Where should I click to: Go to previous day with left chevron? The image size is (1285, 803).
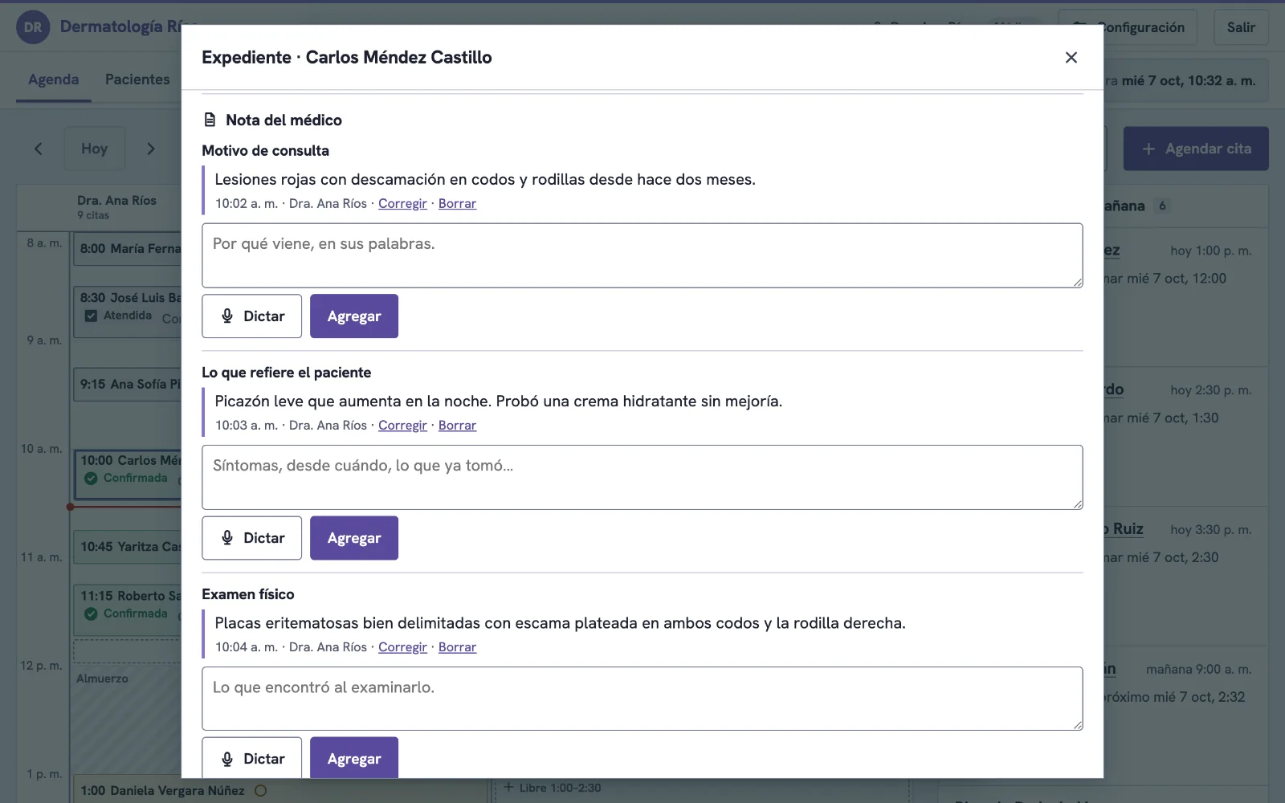coord(38,149)
